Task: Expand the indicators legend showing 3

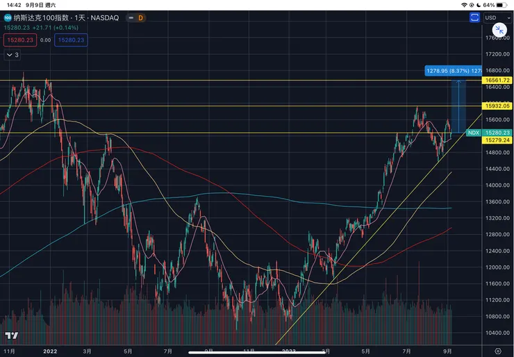Action: [13, 55]
